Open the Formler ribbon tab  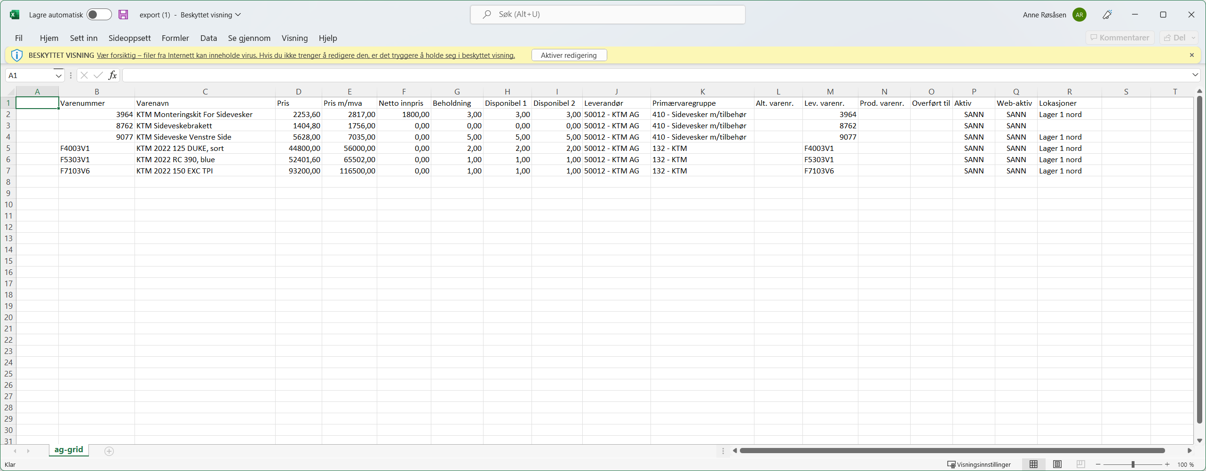tap(175, 38)
